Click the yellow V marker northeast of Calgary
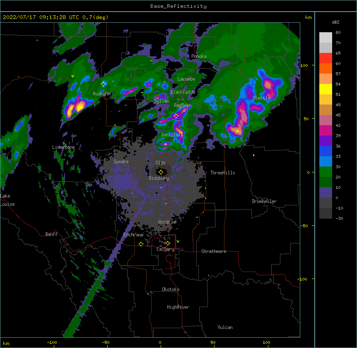 (178, 241)
